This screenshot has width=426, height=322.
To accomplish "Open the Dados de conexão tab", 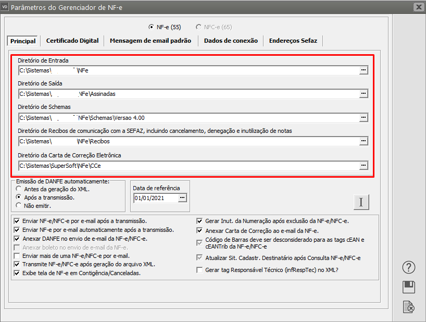I will (231, 41).
